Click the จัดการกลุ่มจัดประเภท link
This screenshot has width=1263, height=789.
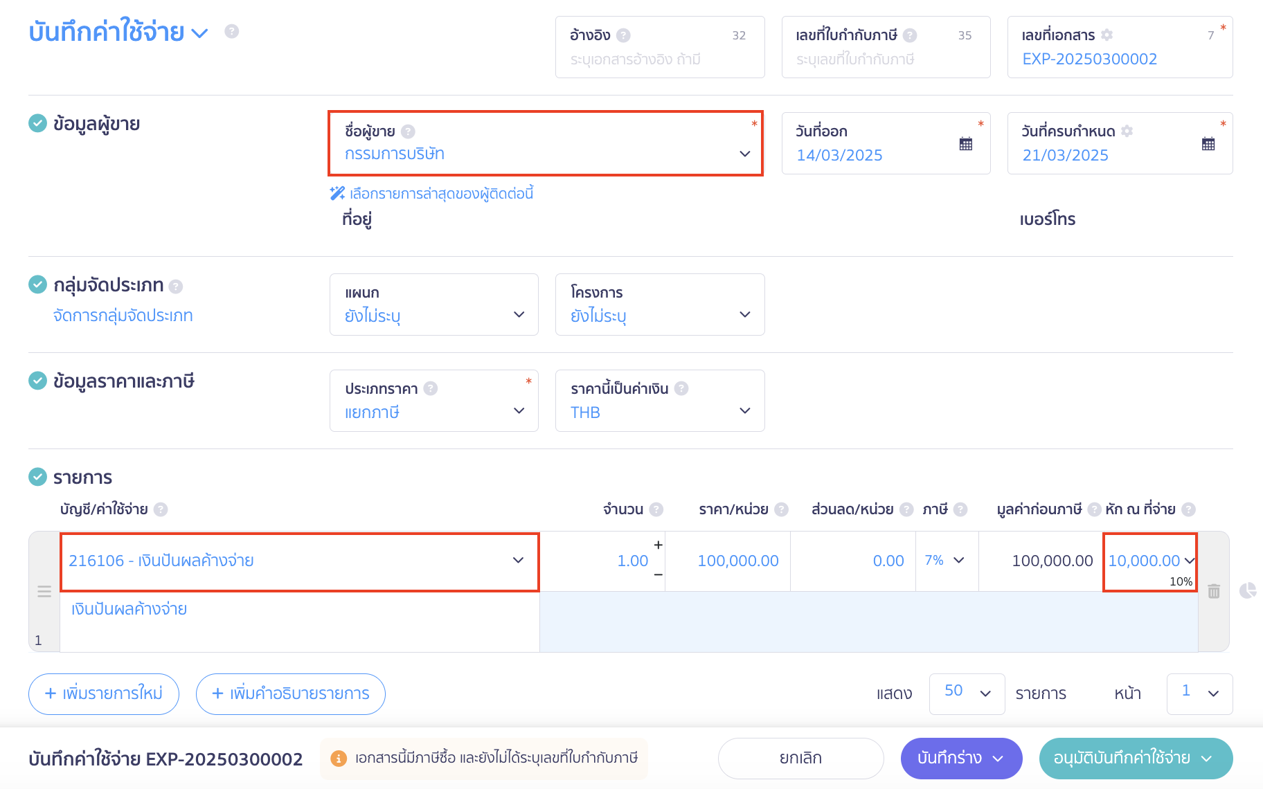123,316
